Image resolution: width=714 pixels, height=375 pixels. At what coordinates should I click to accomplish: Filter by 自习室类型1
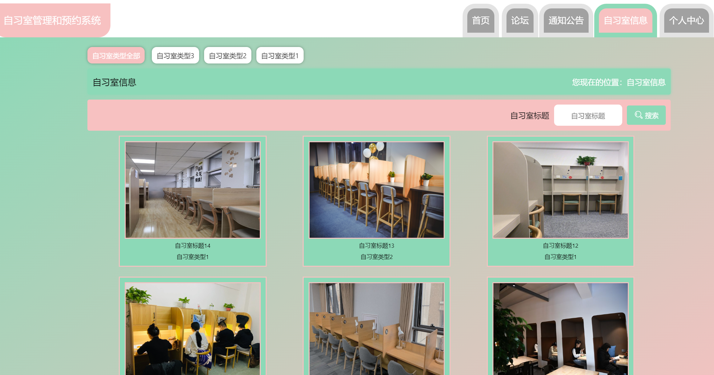coord(280,56)
